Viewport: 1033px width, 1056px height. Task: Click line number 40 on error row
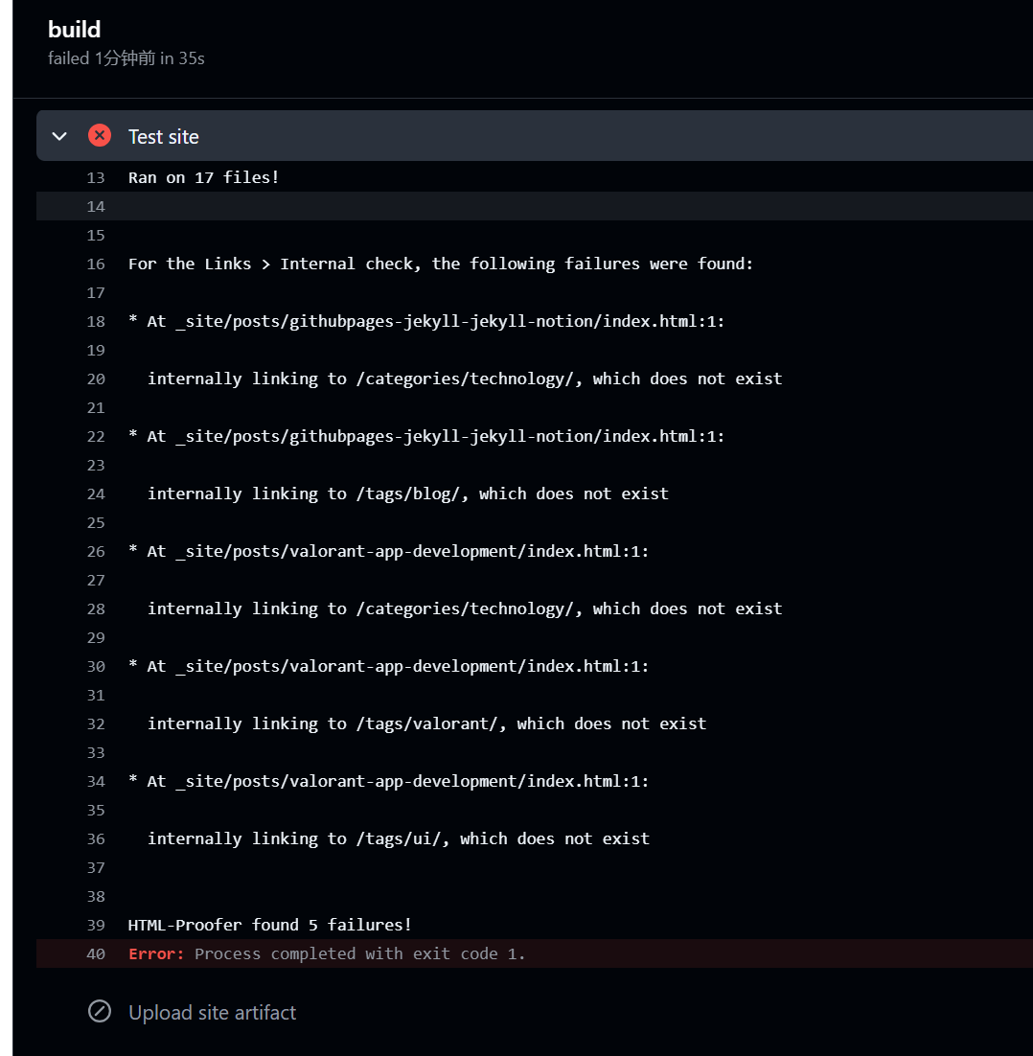(96, 953)
